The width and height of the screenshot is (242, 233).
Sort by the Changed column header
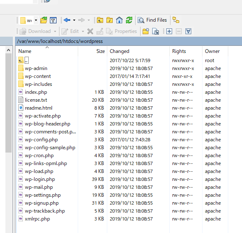click(138, 51)
